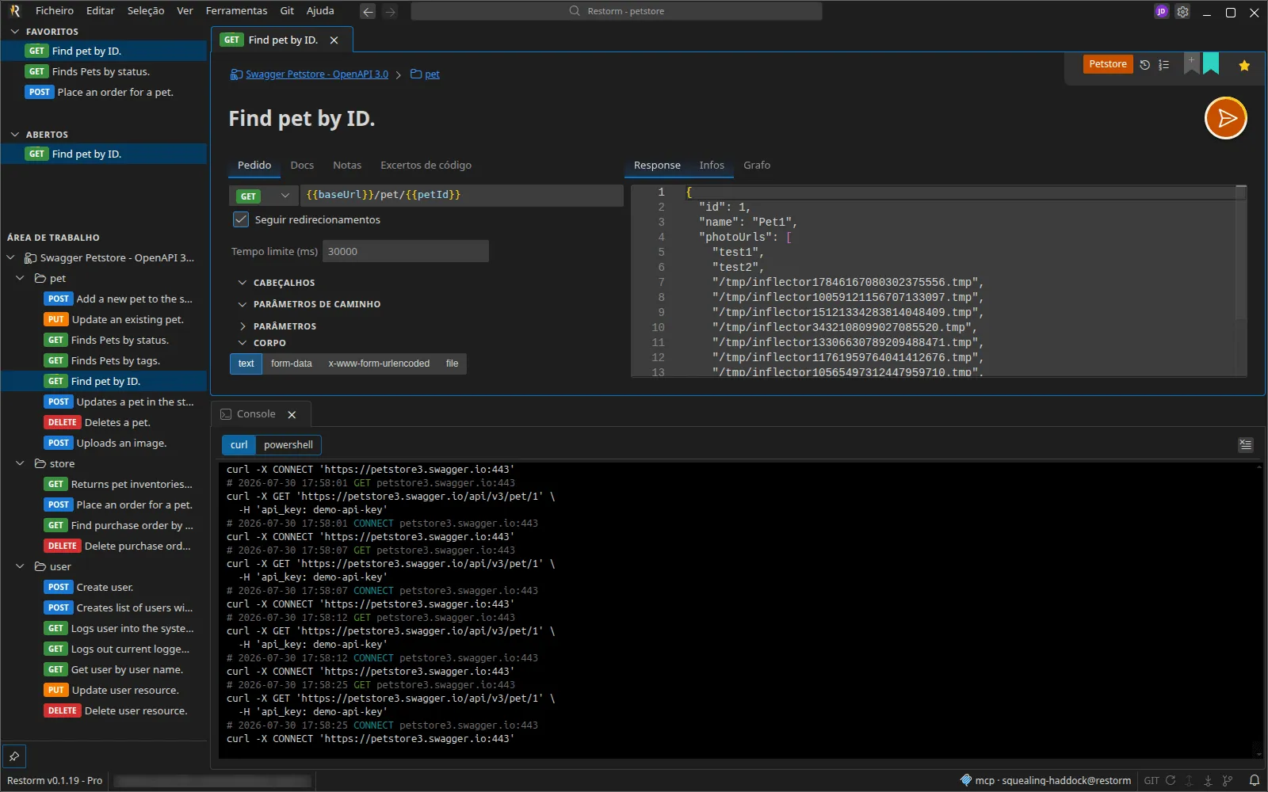Click the teal bookmark icon
This screenshot has height=792, width=1268.
point(1211,63)
